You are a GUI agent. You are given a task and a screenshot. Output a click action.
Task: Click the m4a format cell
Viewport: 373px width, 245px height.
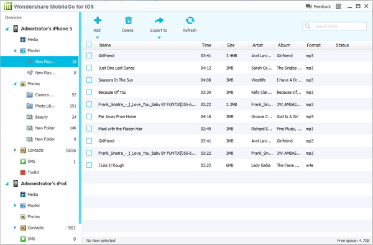click(x=309, y=165)
